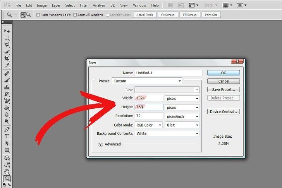Click the zoom out magnifier icon
The image size is (282, 188).
pyautogui.click(x=29, y=15)
